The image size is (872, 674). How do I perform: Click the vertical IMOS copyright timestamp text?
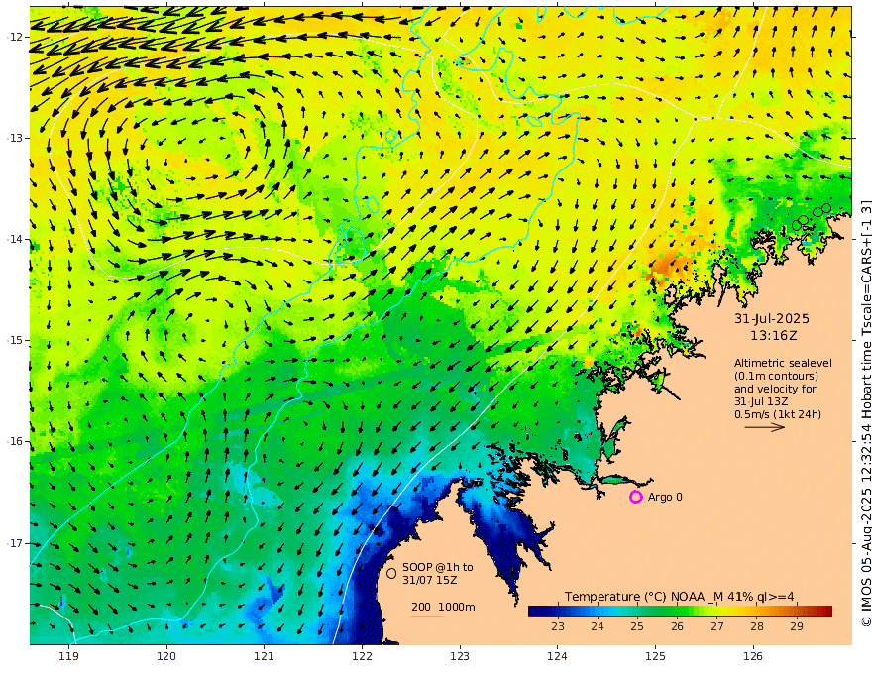[x=865, y=412]
